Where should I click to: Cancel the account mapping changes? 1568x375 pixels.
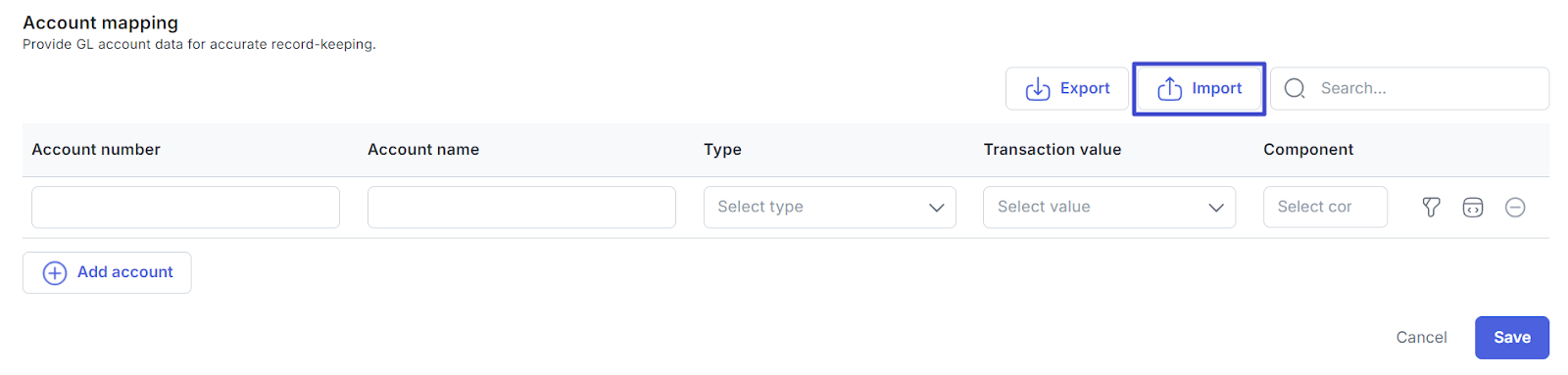click(x=1421, y=337)
